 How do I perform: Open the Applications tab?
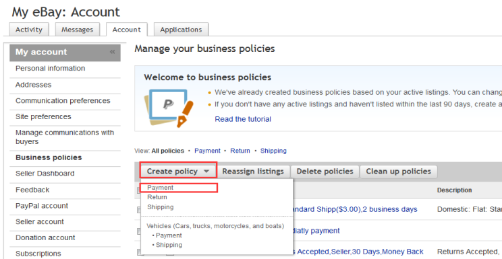pyautogui.click(x=181, y=30)
